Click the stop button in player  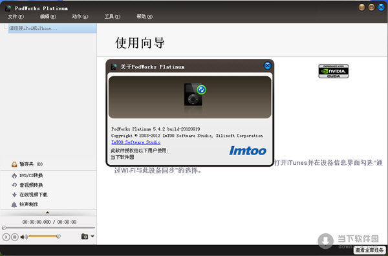[x=15, y=237]
